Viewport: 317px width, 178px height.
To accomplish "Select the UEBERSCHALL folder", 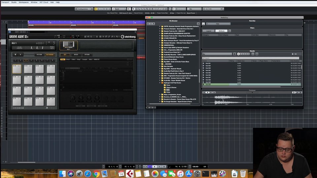I will tap(169, 45).
